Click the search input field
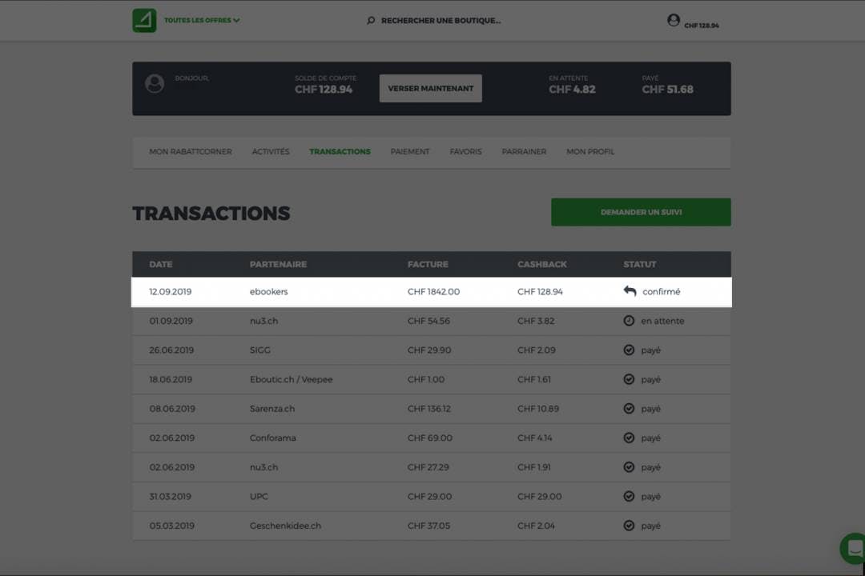The height and width of the screenshot is (576, 865). point(441,21)
